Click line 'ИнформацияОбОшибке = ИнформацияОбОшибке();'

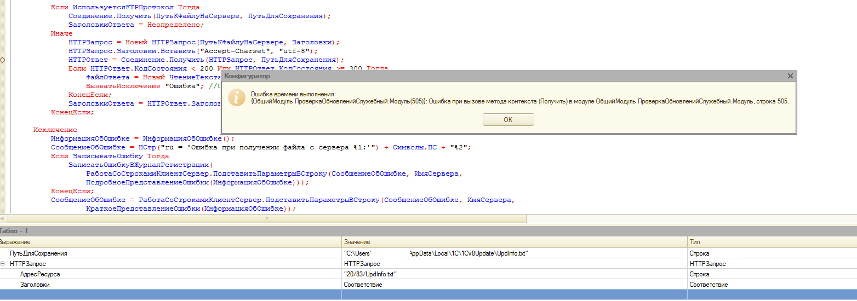[x=142, y=138]
